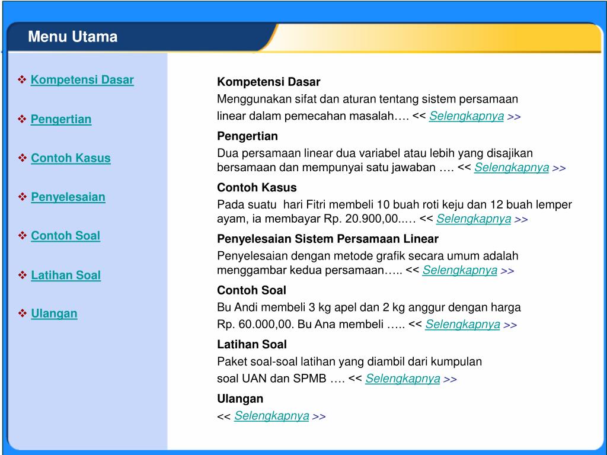Select the bold Pengertian content heading
Screen dimensions: 607x455
click(247, 136)
